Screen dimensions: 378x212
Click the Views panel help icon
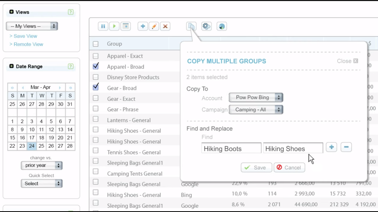70,12
